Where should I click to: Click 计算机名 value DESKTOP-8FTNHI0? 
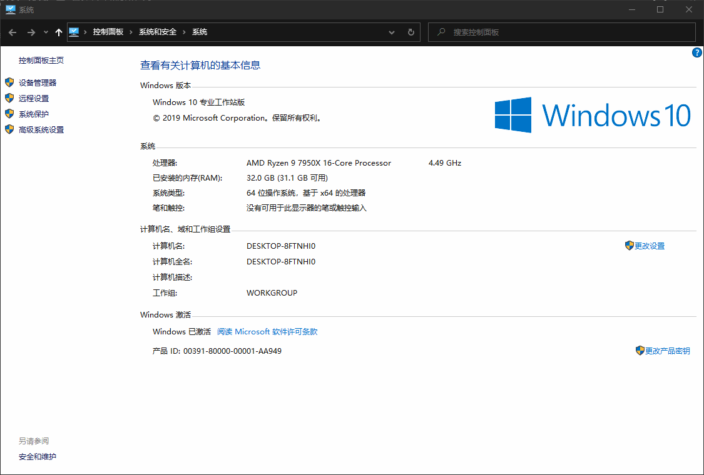tap(281, 246)
